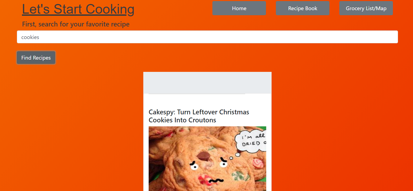Image resolution: width=413 pixels, height=191 pixels.
Task: Focus the recipe search field
Action: click(207, 37)
